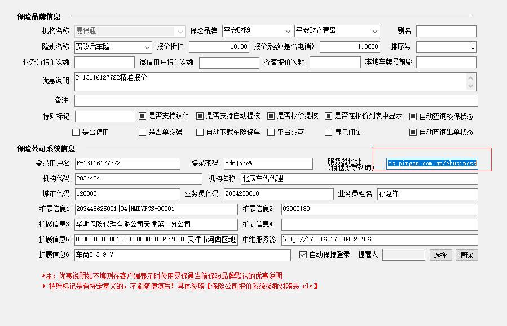This screenshot has height=326, width=507.
Task: Click the 扩展信息3 field
Action: 156,224
